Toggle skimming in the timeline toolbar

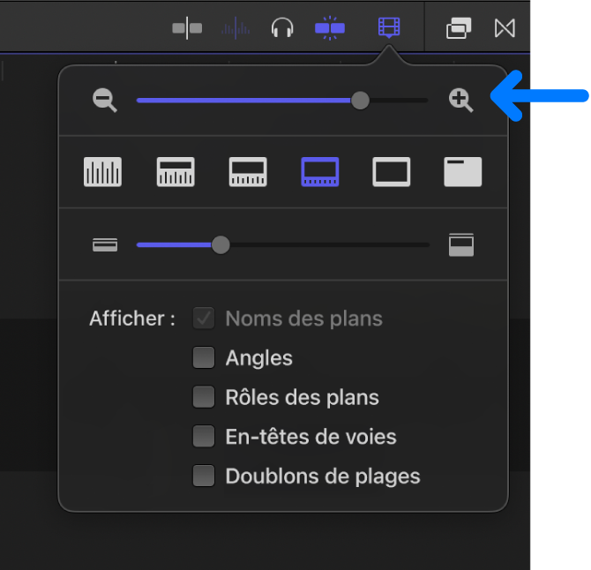pos(187,28)
